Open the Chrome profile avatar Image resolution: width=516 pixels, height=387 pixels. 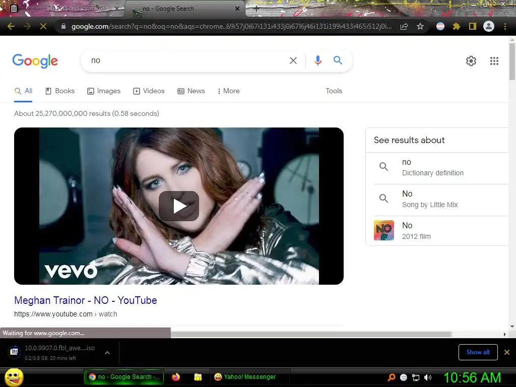tap(489, 26)
